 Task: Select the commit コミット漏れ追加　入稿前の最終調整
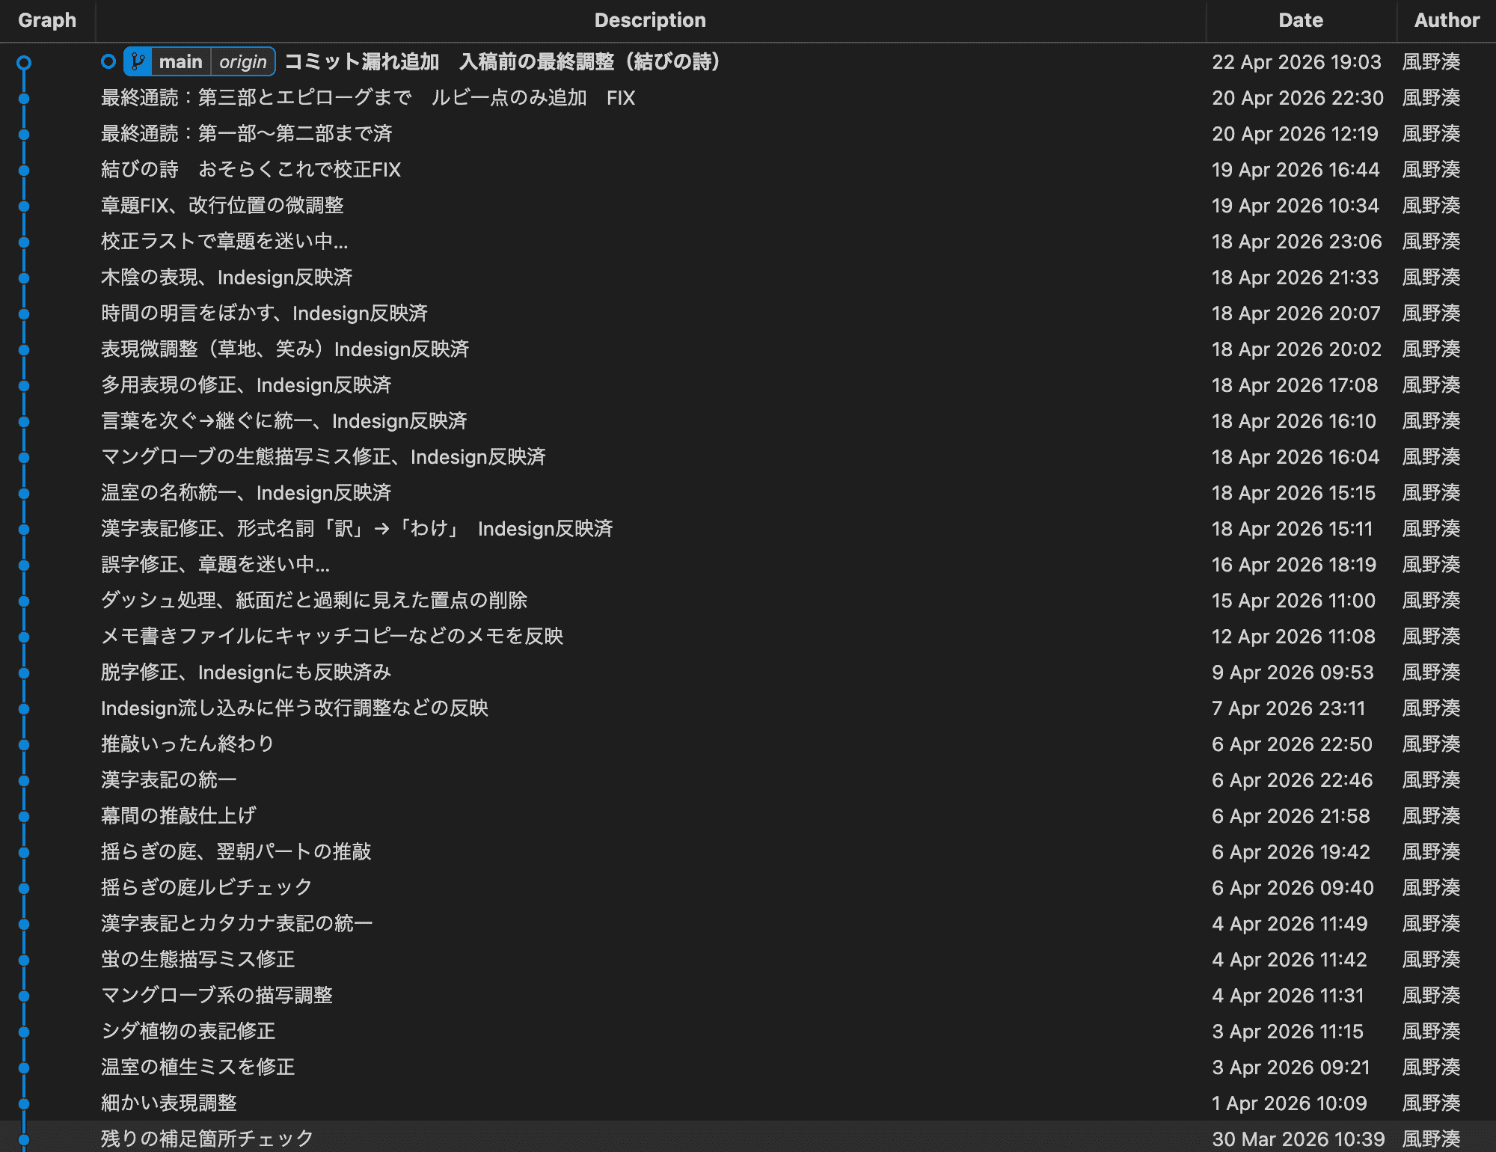click(501, 62)
